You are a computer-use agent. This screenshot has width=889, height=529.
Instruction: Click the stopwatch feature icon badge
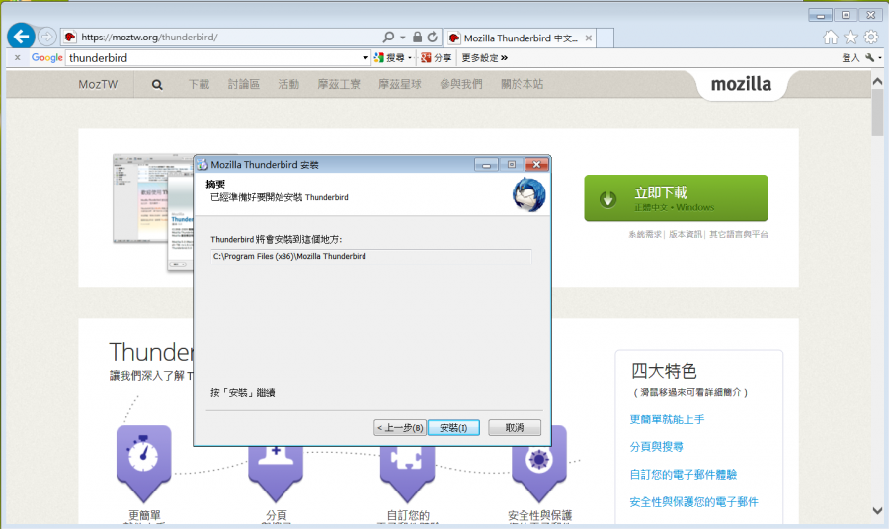click(143, 456)
